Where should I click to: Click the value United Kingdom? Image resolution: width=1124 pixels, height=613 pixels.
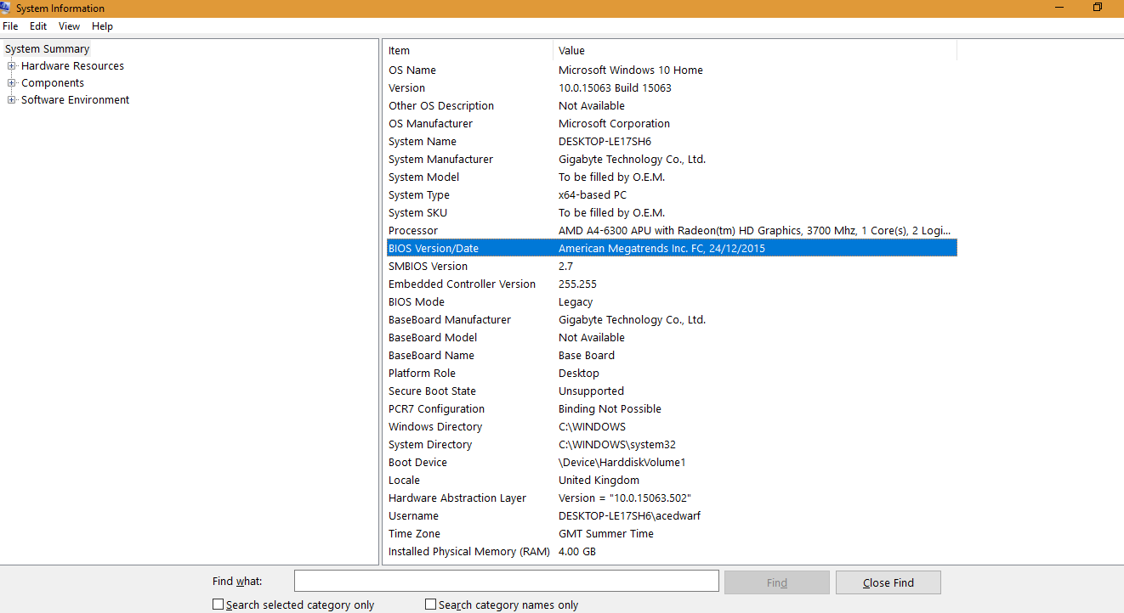coord(599,481)
